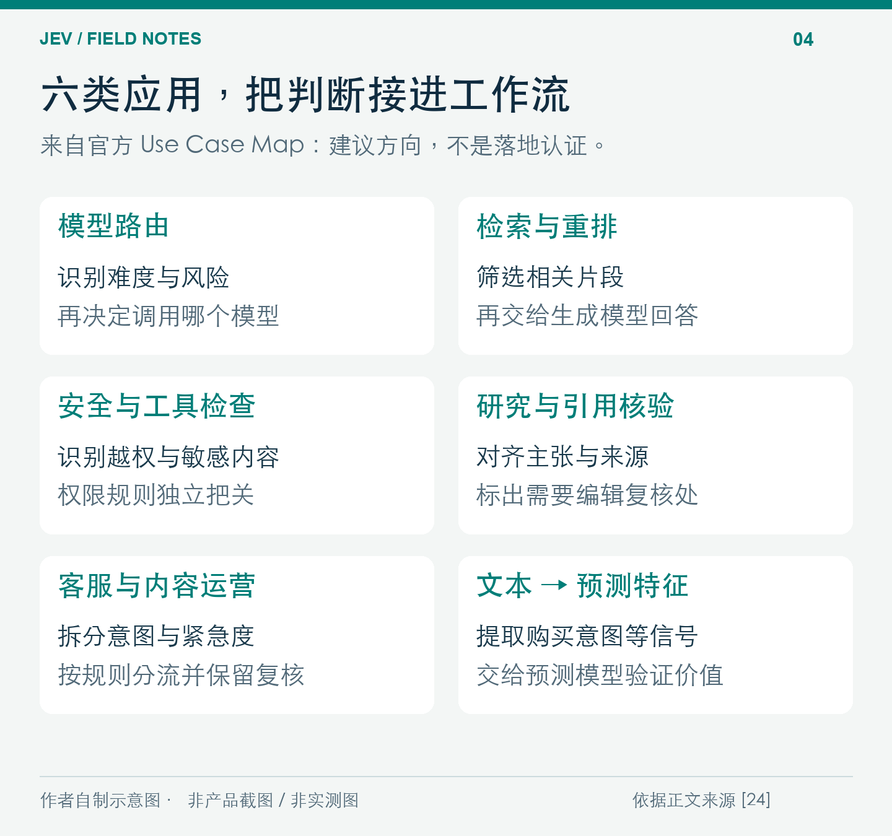Click the line 再交给生成模型回答
This screenshot has height=836, width=892.
587,316
